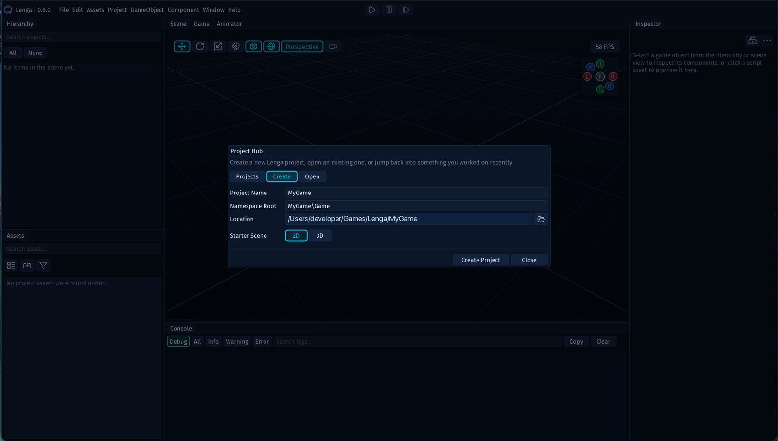Open the Assets menu
Image resolution: width=778 pixels, height=441 pixels.
coord(95,10)
